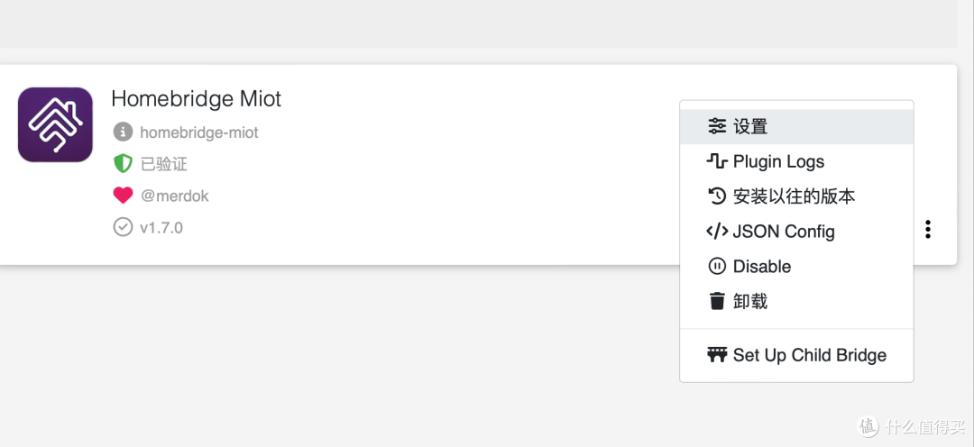Click the info icon beside homebridge-miot
The width and height of the screenshot is (974, 447).
pyautogui.click(x=123, y=132)
